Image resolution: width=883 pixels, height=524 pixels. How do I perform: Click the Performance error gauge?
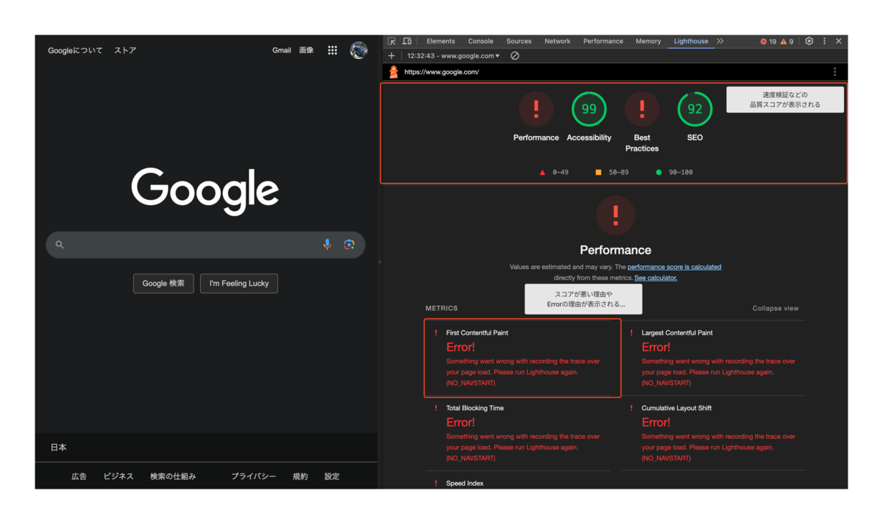click(x=536, y=110)
